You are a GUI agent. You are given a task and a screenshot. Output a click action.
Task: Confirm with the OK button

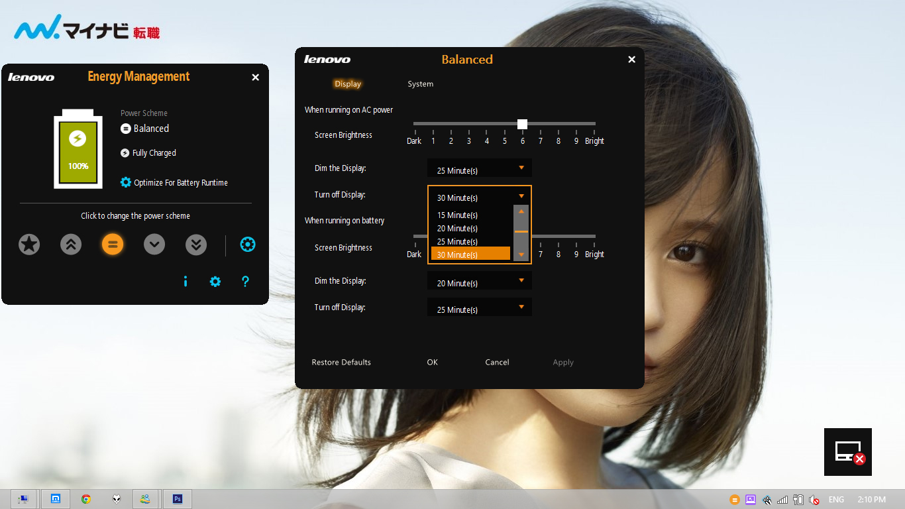pyautogui.click(x=433, y=363)
